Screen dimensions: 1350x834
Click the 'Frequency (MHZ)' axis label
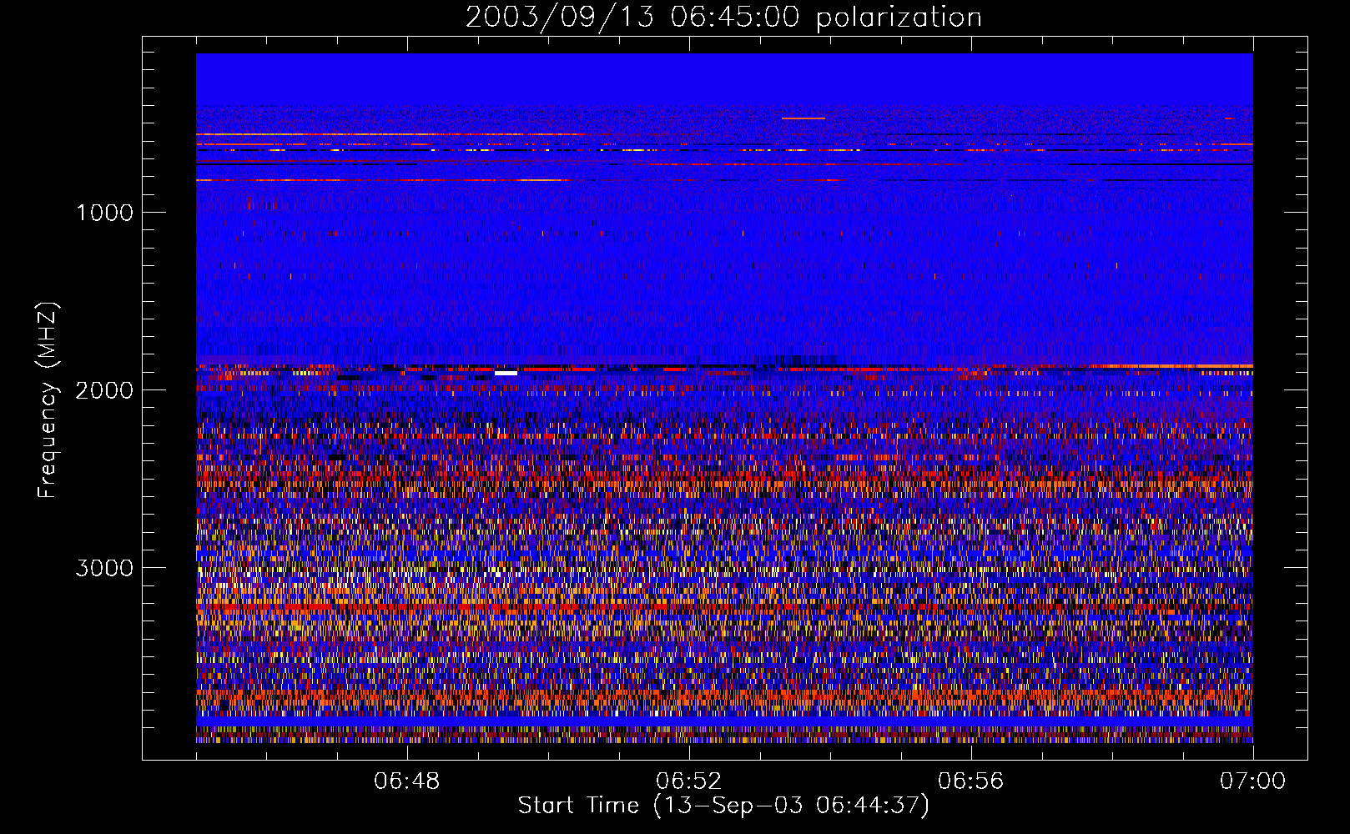48,400
